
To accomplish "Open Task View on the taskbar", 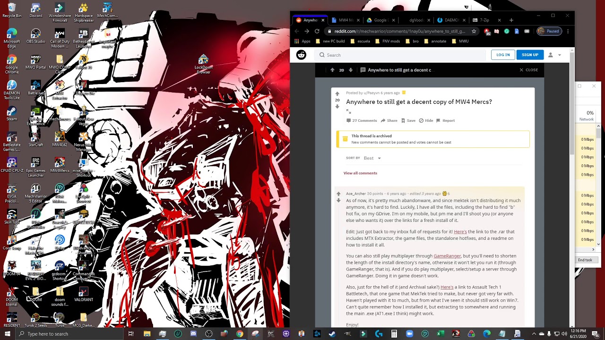I will pyautogui.click(x=131, y=334).
